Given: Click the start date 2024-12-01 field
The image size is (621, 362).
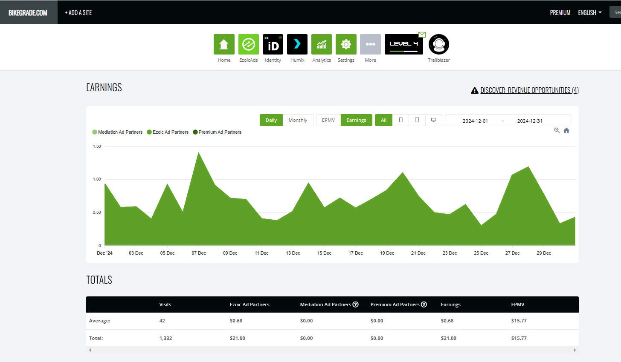Looking at the screenshot, I should tap(475, 121).
